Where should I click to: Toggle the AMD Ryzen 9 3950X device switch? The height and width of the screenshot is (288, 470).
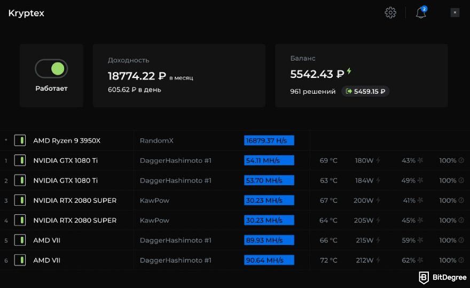pyautogui.click(x=20, y=140)
